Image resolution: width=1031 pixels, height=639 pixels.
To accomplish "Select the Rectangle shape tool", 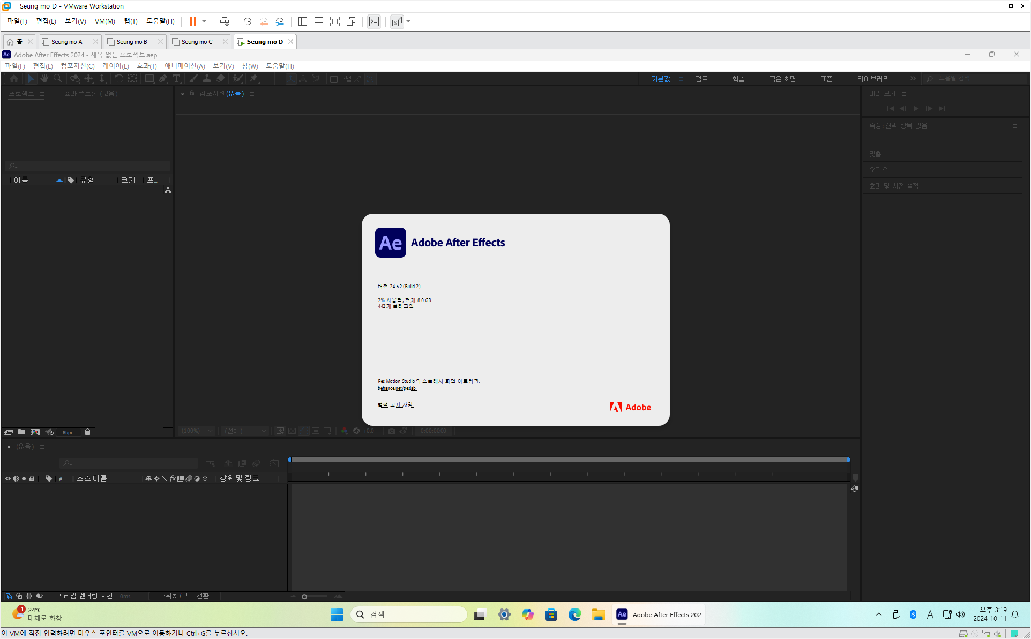I will point(150,79).
